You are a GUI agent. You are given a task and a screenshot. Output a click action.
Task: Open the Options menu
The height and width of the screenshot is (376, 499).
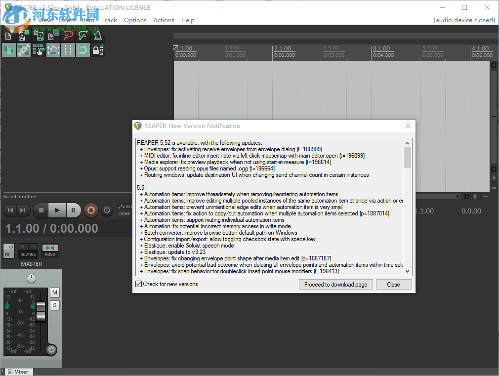(135, 20)
